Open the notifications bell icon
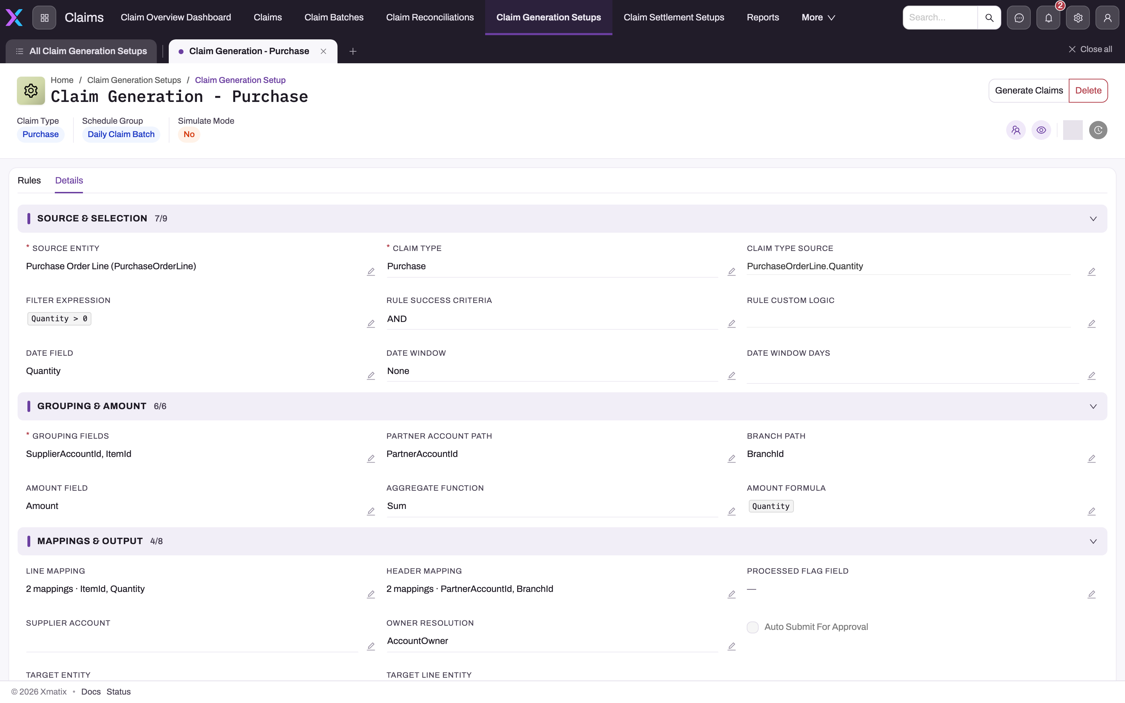Screen dimensions: 1125x703 (1048, 18)
